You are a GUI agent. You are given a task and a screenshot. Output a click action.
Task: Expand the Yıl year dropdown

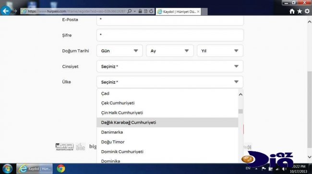coord(220,51)
